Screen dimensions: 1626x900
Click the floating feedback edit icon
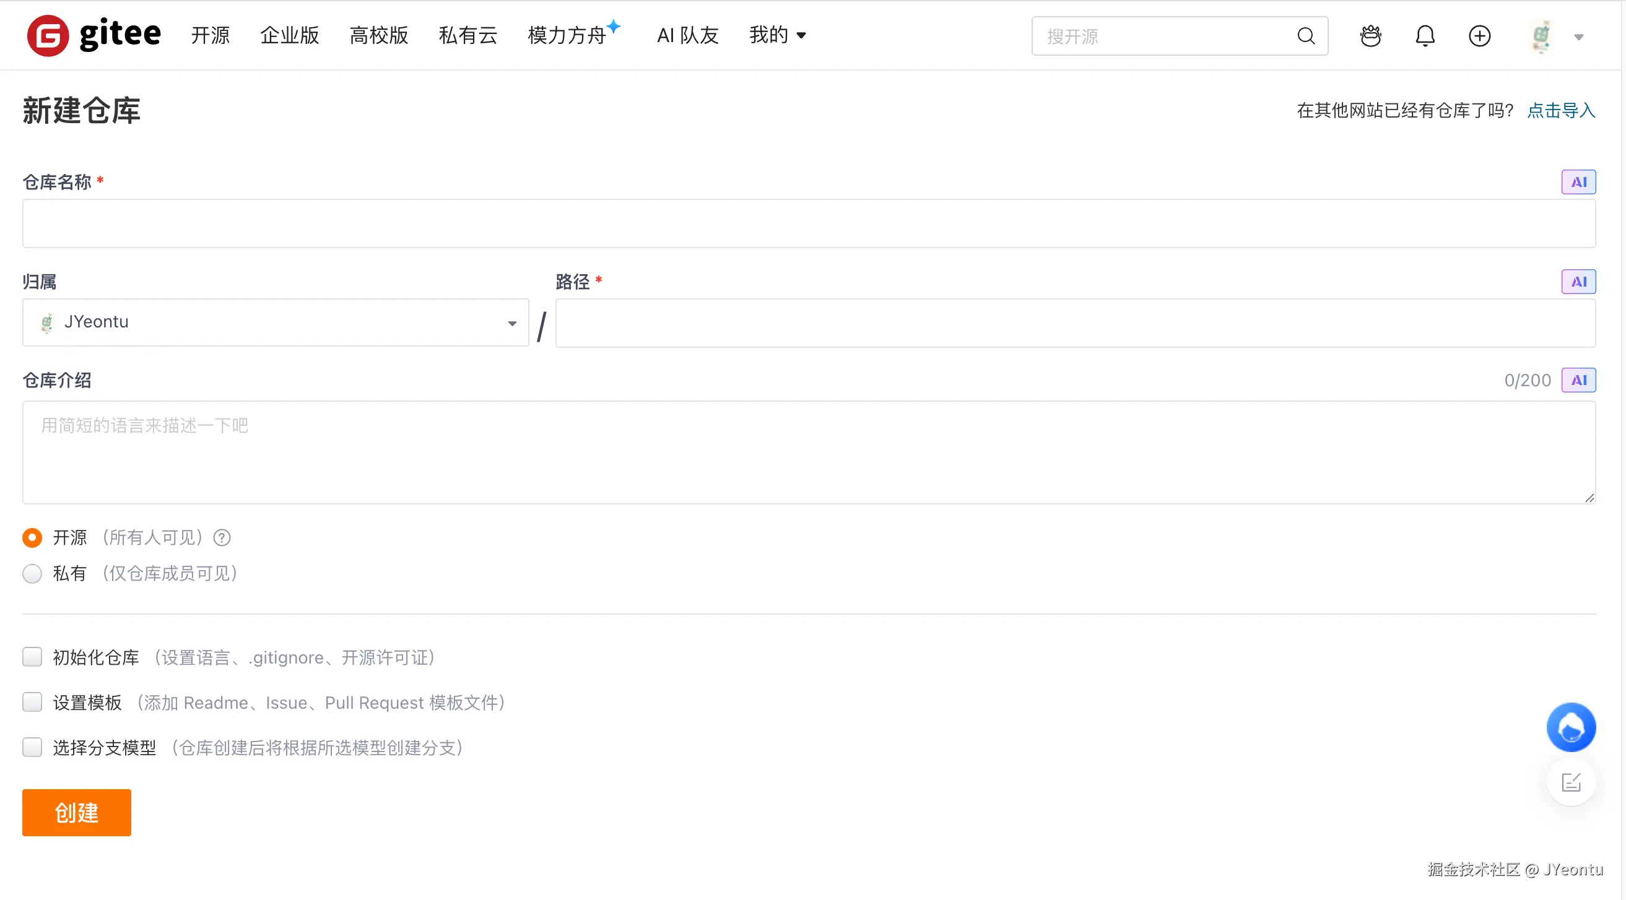(x=1570, y=782)
